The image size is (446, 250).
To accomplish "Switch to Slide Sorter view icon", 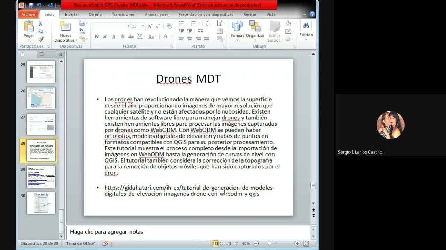I will click(222, 243).
